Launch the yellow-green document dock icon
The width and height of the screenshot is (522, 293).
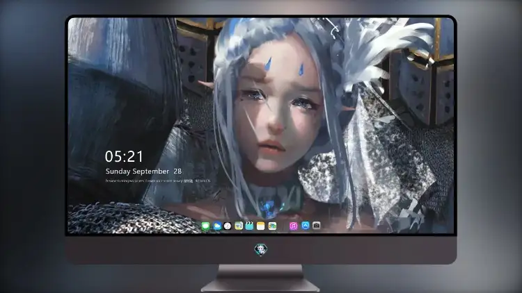coord(238,226)
